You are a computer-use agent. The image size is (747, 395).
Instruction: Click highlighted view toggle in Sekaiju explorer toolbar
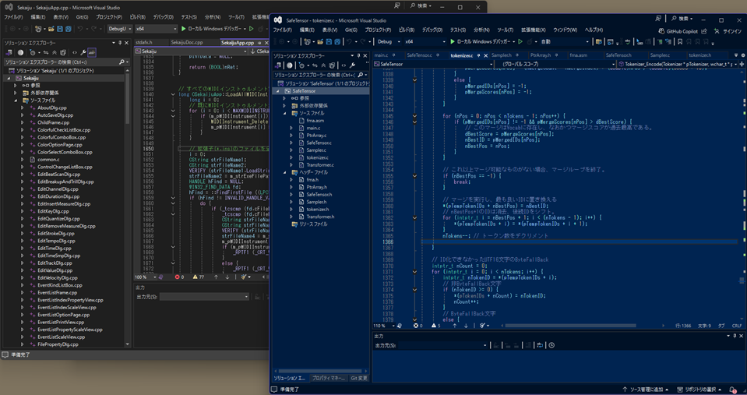point(92,52)
